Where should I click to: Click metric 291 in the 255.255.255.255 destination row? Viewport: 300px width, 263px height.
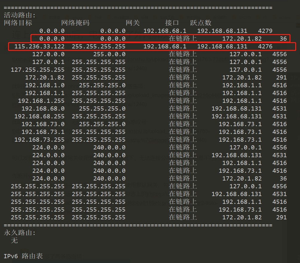[x=281, y=217]
